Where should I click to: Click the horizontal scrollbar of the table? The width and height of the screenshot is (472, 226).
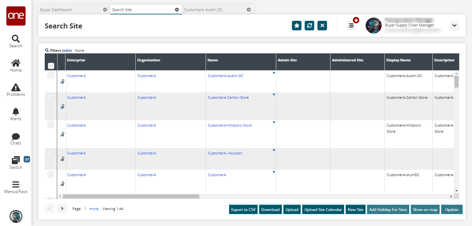point(131,196)
